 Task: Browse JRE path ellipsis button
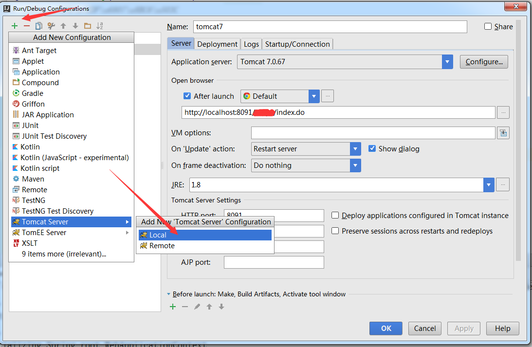[503, 184]
